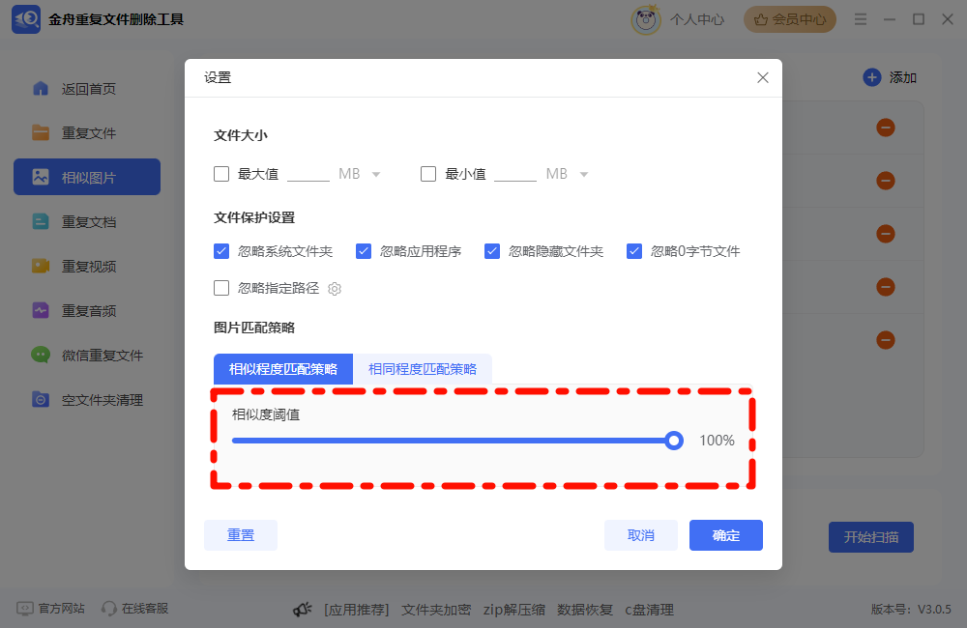Select 重复文档 in the sidebar
The width and height of the screenshot is (967, 628).
point(87,222)
